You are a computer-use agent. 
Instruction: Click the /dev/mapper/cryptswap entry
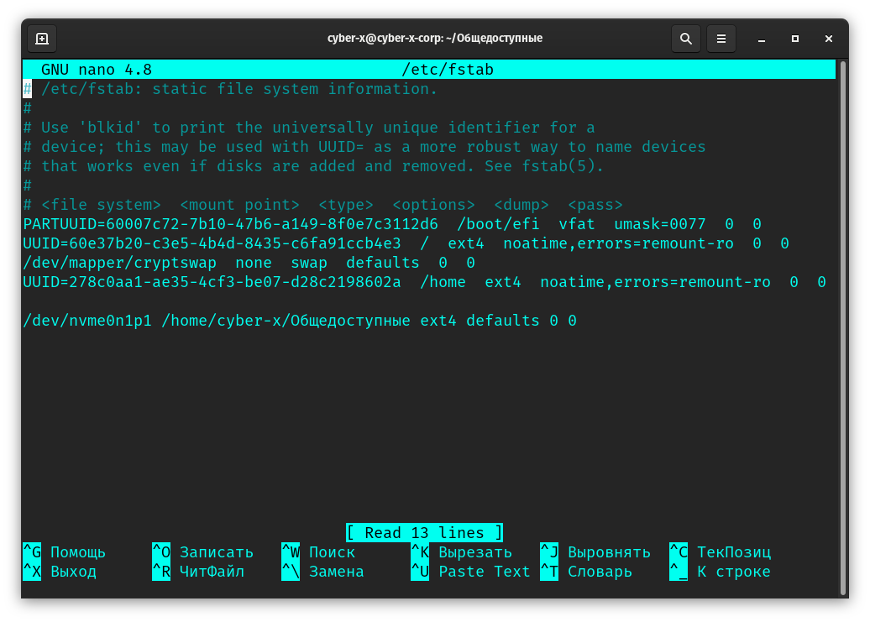tap(119, 263)
